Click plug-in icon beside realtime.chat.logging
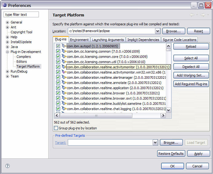213x174 pixels. (64, 109)
